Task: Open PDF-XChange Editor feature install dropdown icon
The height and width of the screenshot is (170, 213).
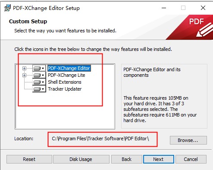Action: [39, 68]
